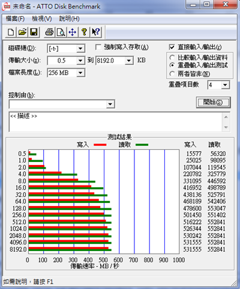This screenshot has width=240, height=289.
Task: Click the read value 553047
Action: 217,208
